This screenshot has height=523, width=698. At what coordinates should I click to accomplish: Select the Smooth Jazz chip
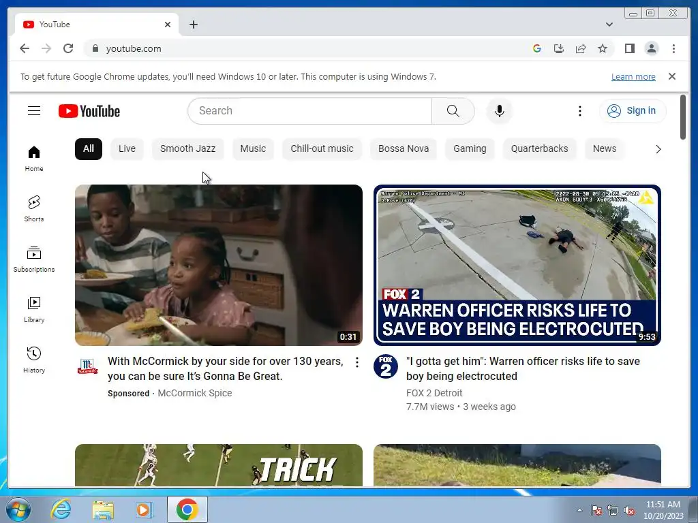coord(187,148)
